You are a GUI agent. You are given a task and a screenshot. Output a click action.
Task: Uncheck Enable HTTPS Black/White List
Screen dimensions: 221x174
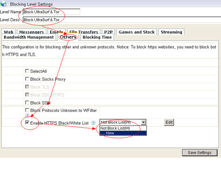click(x=27, y=122)
